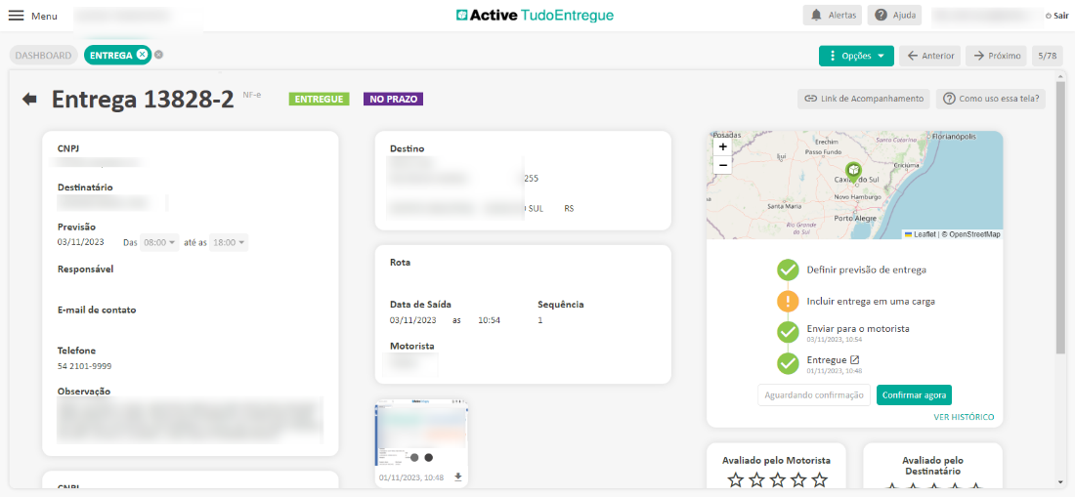Screen dimensions: 1075x497
Task: Open Como uso essa tela help
Action: [991, 100]
